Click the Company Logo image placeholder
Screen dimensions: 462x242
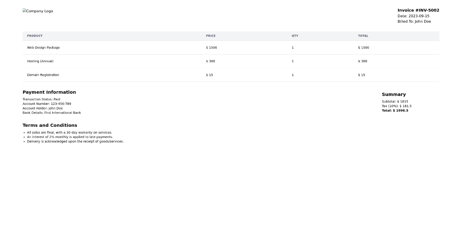click(x=37, y=11)
